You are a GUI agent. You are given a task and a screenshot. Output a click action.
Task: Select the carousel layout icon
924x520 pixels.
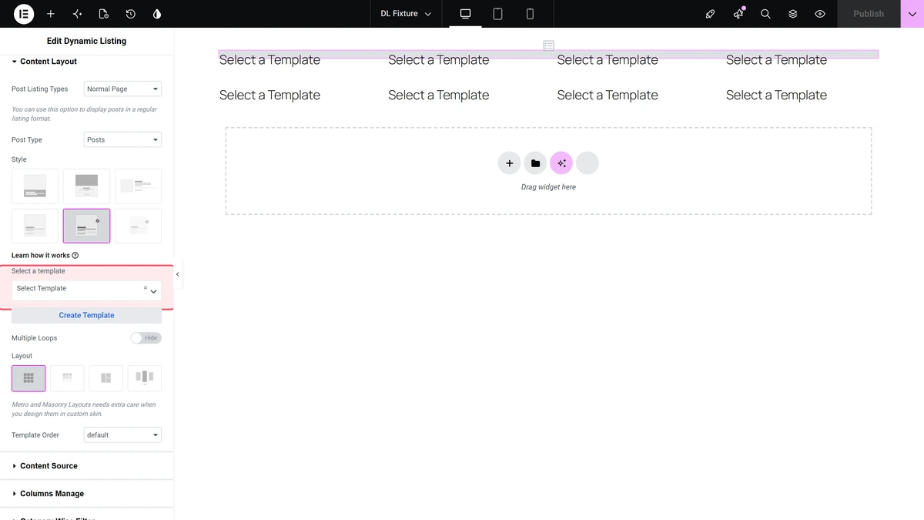144,378
